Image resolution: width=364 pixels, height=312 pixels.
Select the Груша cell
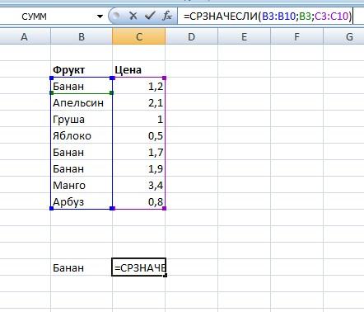click(x=82, y=119)
